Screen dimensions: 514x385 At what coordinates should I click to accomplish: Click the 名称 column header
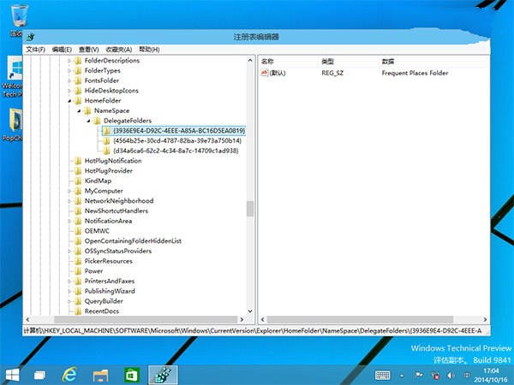(289, 62)
